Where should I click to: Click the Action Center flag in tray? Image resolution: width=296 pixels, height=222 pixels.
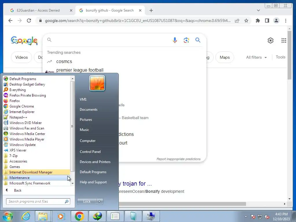(x=253, y=217)
